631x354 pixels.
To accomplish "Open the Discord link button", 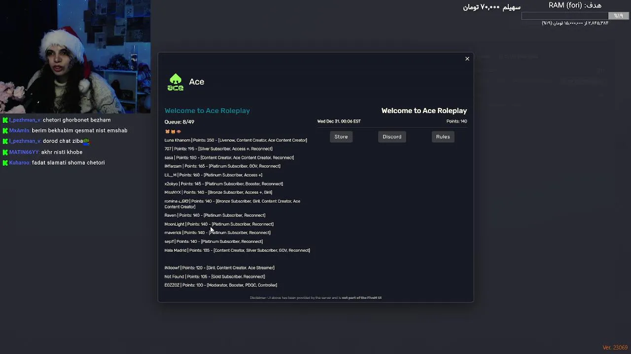I will tap(392, 137).
